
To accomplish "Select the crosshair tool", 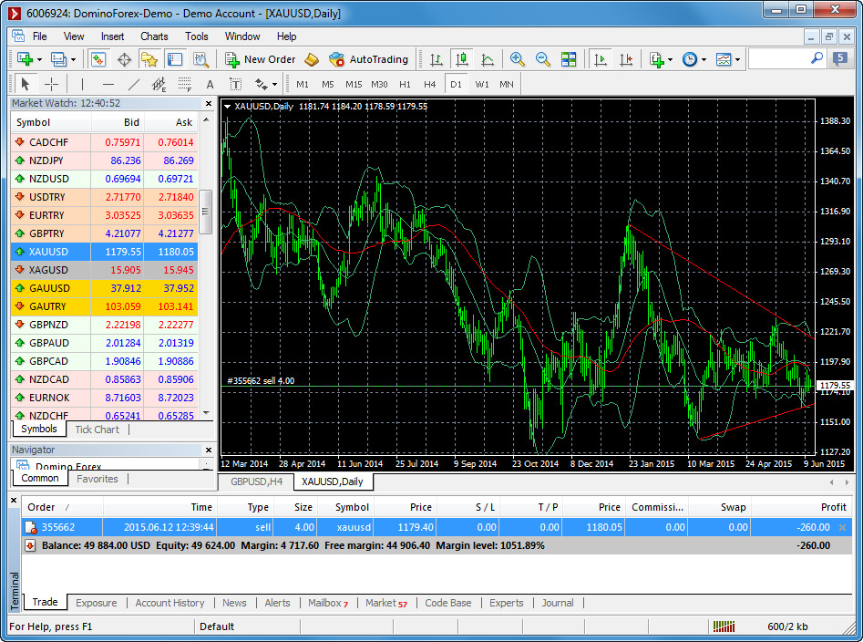I will pos(51,84).
